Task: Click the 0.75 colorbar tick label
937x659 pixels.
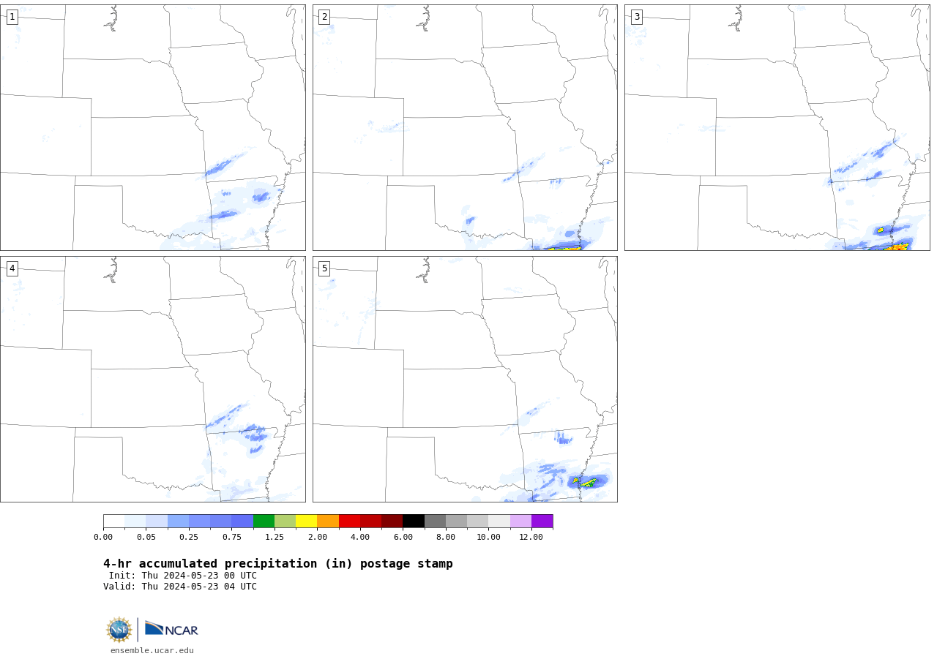Action: [x=232, y=537]
